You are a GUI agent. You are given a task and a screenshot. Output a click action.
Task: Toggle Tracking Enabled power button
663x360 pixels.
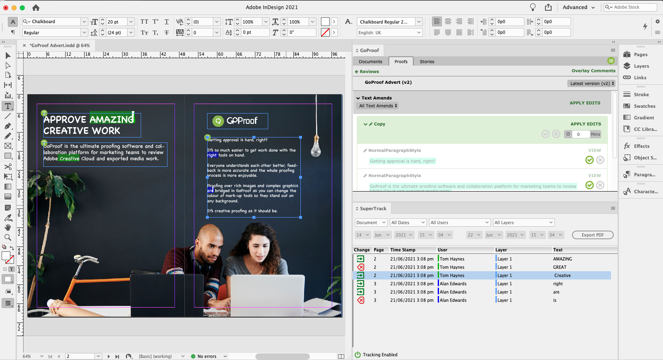pos(358,355)
